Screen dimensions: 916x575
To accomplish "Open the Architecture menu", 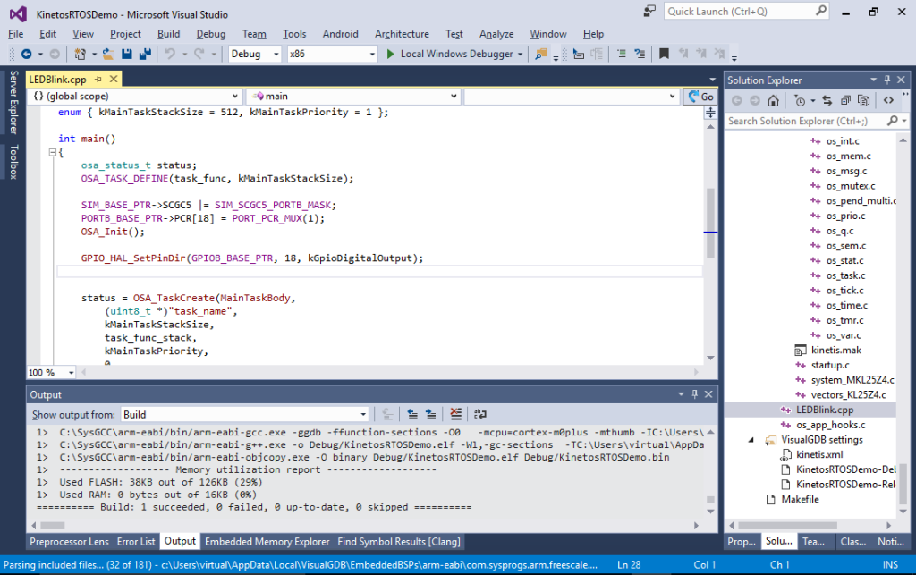I will [x=401, y=33].
